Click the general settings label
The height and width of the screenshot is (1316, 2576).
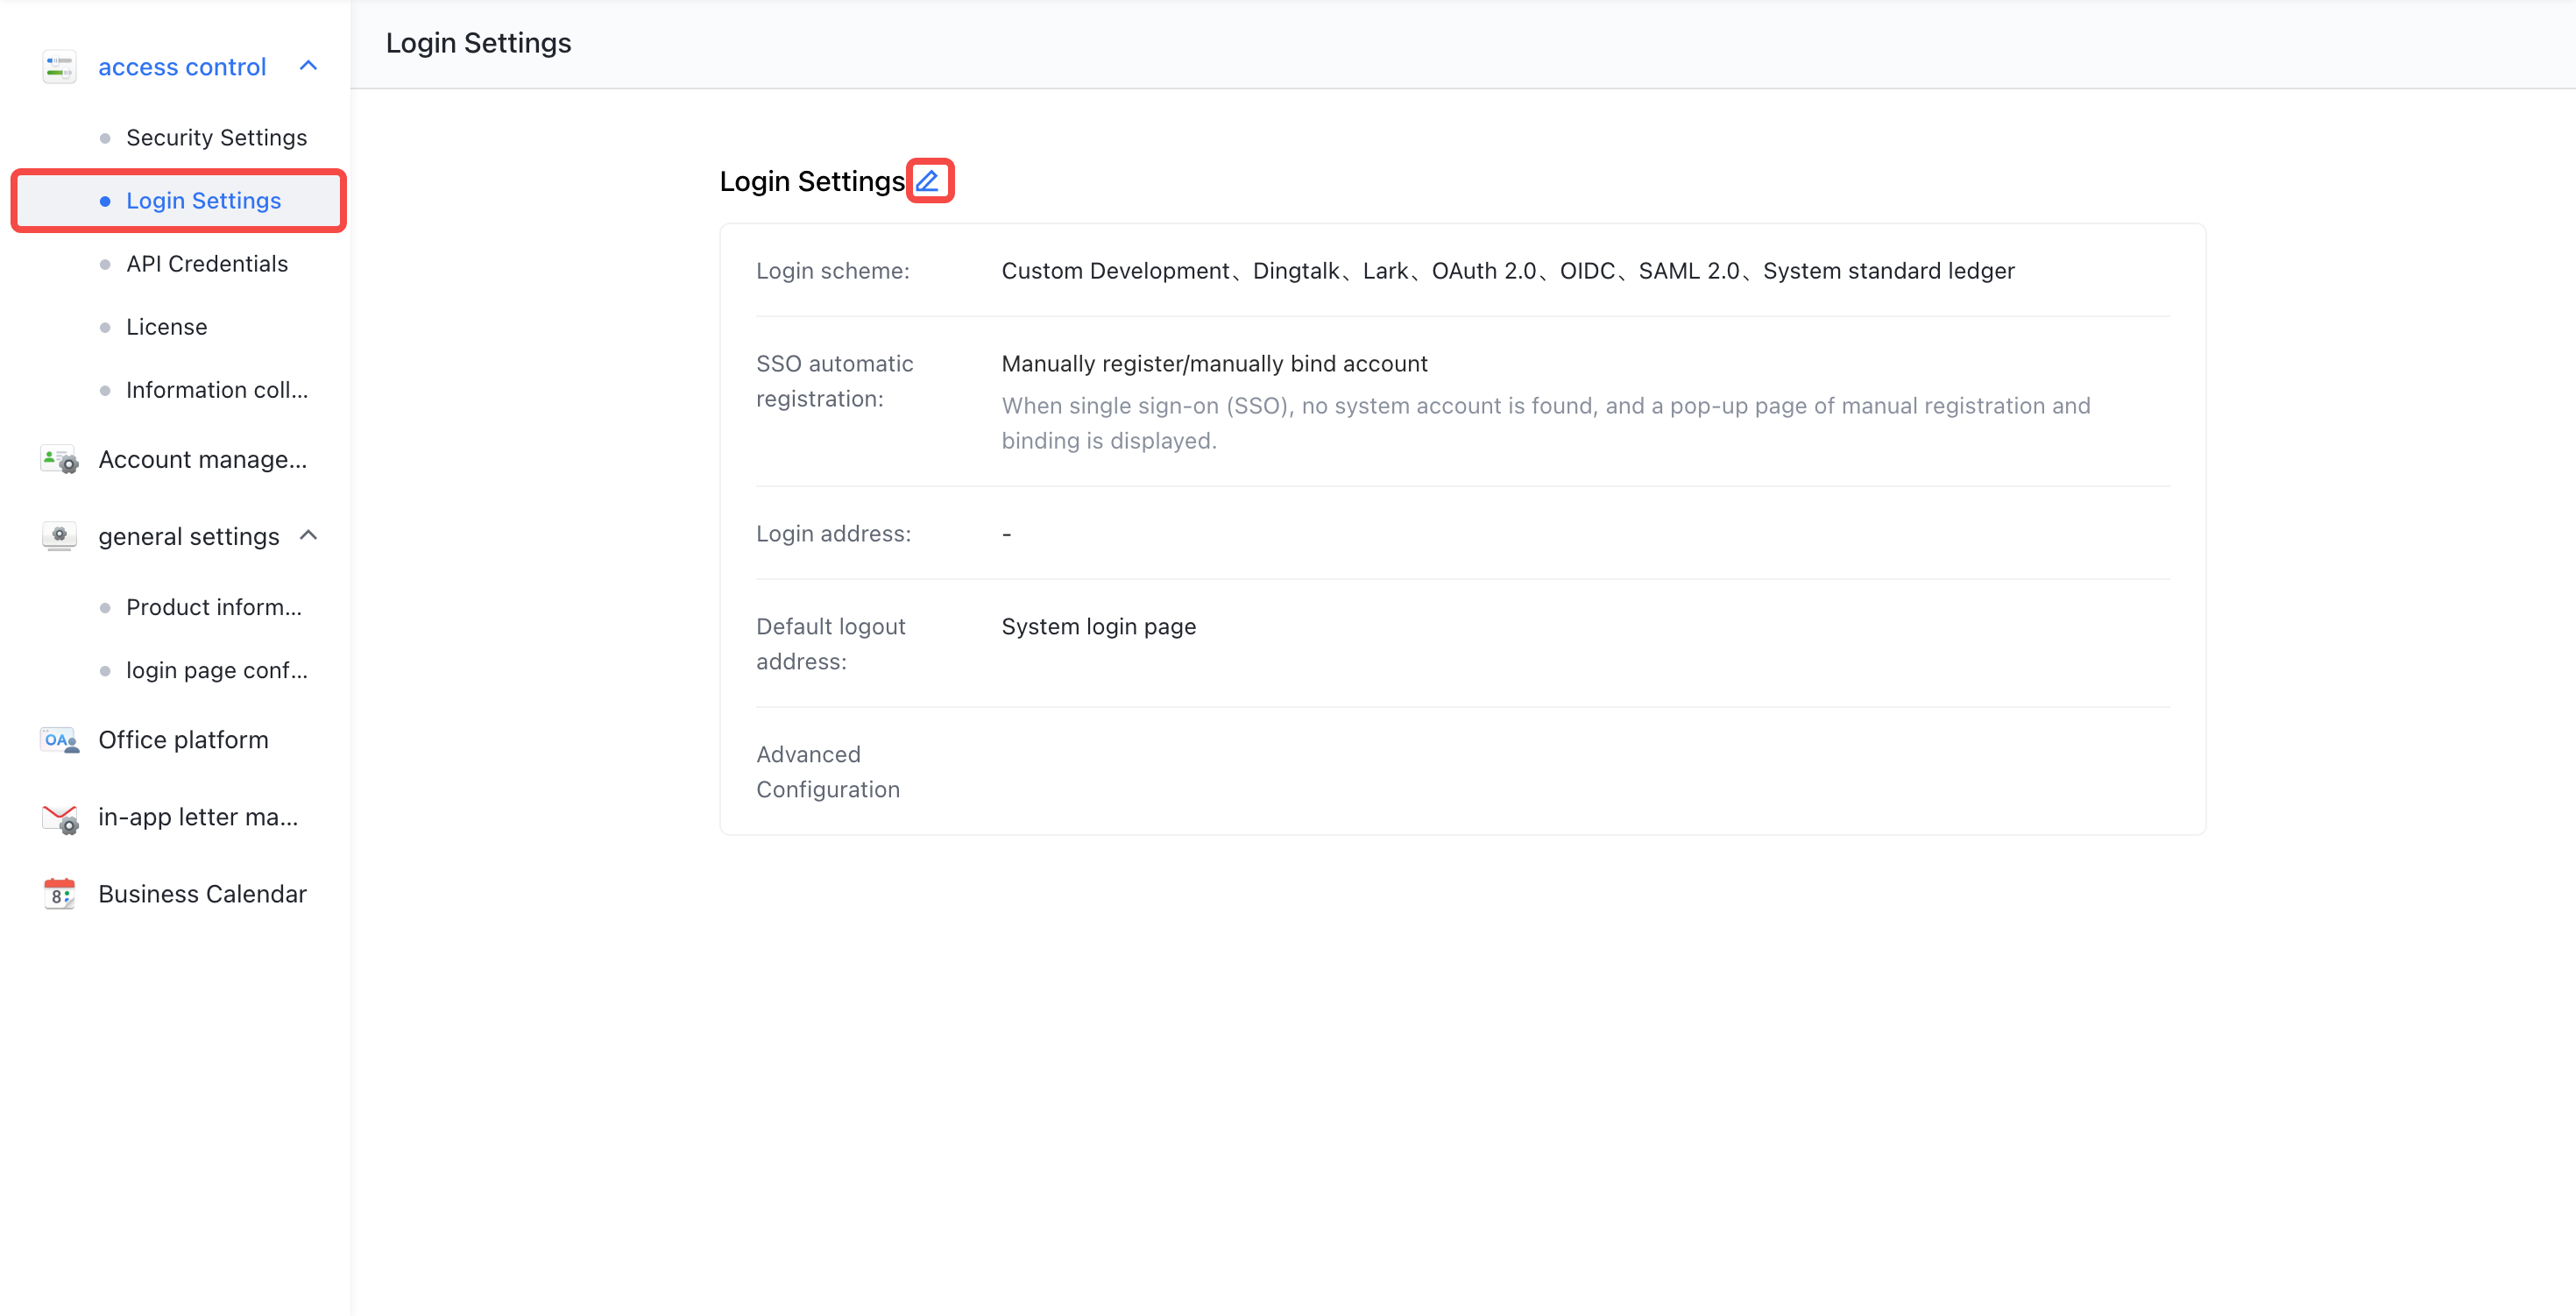tap(189, 537)
